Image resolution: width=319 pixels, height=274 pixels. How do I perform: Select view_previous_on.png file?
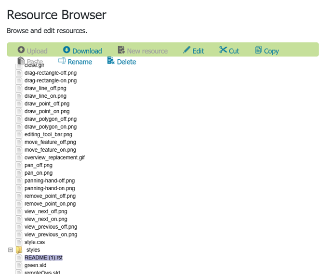pos(51,235)
